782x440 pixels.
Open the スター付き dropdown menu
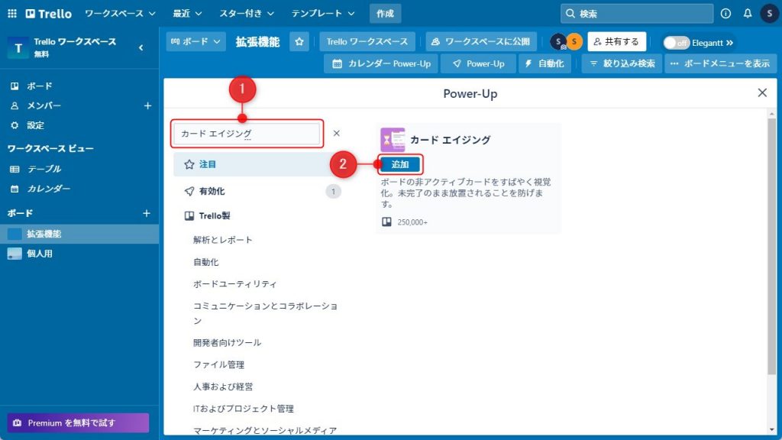coord(247,14)
